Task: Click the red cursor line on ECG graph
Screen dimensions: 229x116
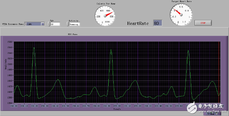Action: [219, 71]
